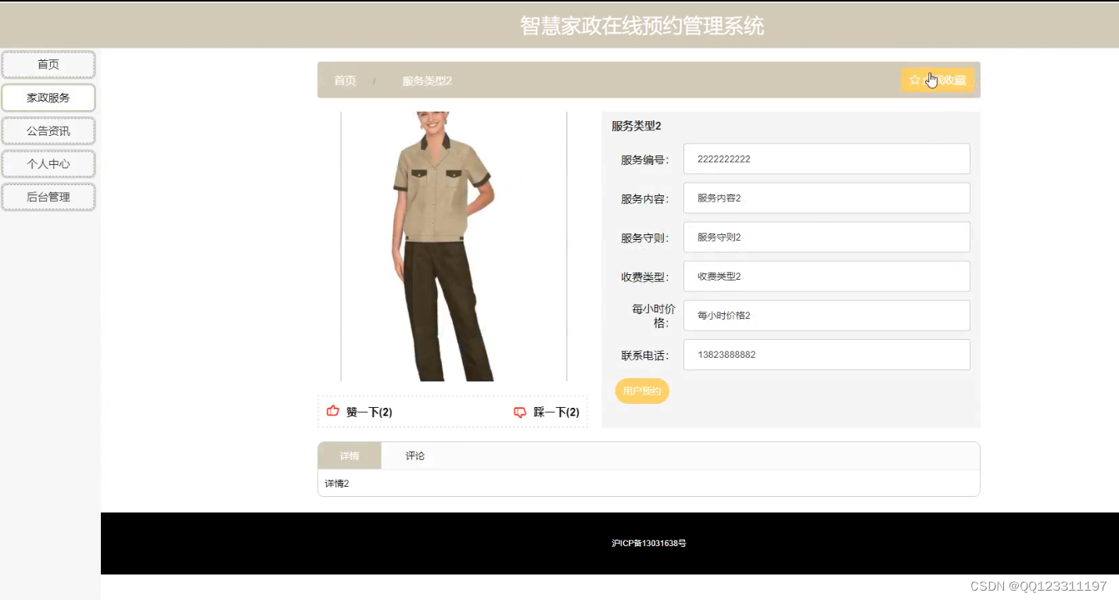Screen dimensions: 1119x600
Task: Click the uniform service photo
Action: tap(452, 242)
